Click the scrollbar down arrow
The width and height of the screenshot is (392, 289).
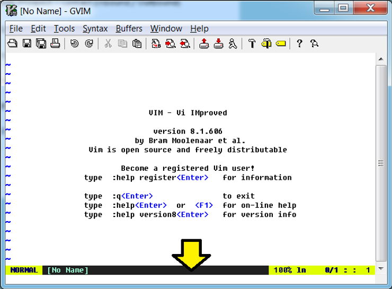pos(381,269)
